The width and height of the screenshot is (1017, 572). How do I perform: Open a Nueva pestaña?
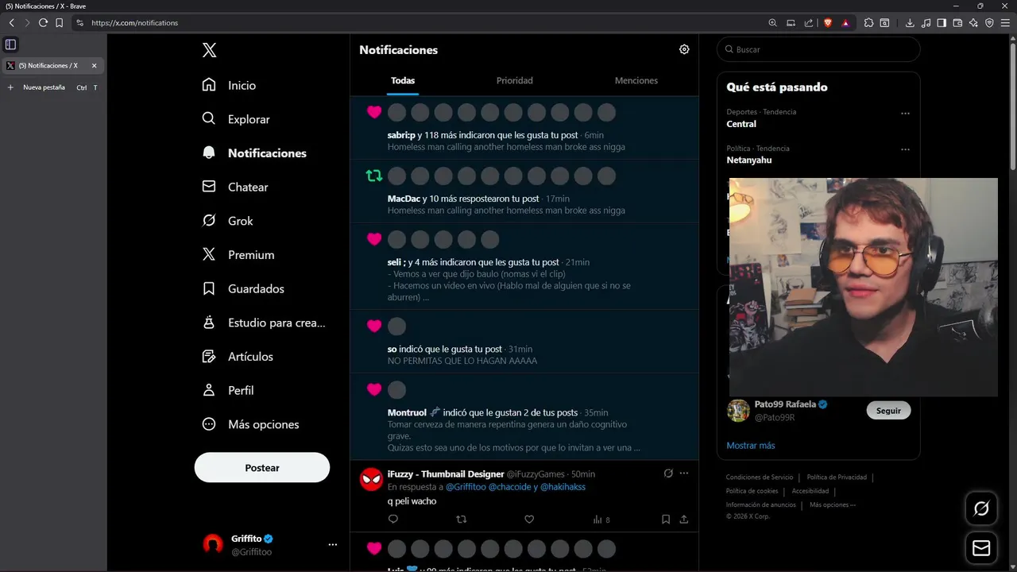(x=52, y=87)
